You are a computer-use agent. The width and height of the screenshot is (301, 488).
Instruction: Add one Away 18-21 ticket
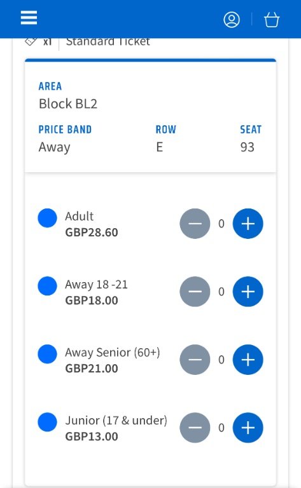tap(248, 291)
